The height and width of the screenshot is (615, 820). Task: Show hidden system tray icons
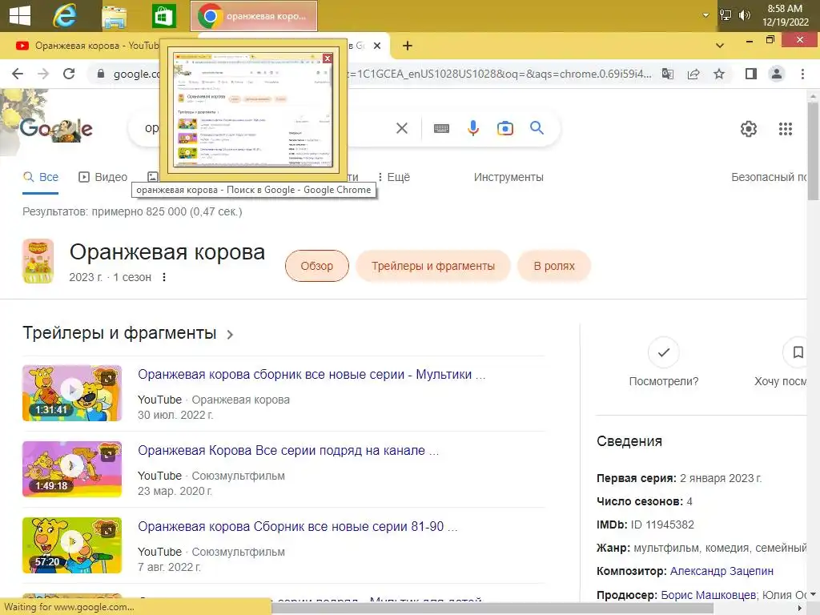pos(705,15)
